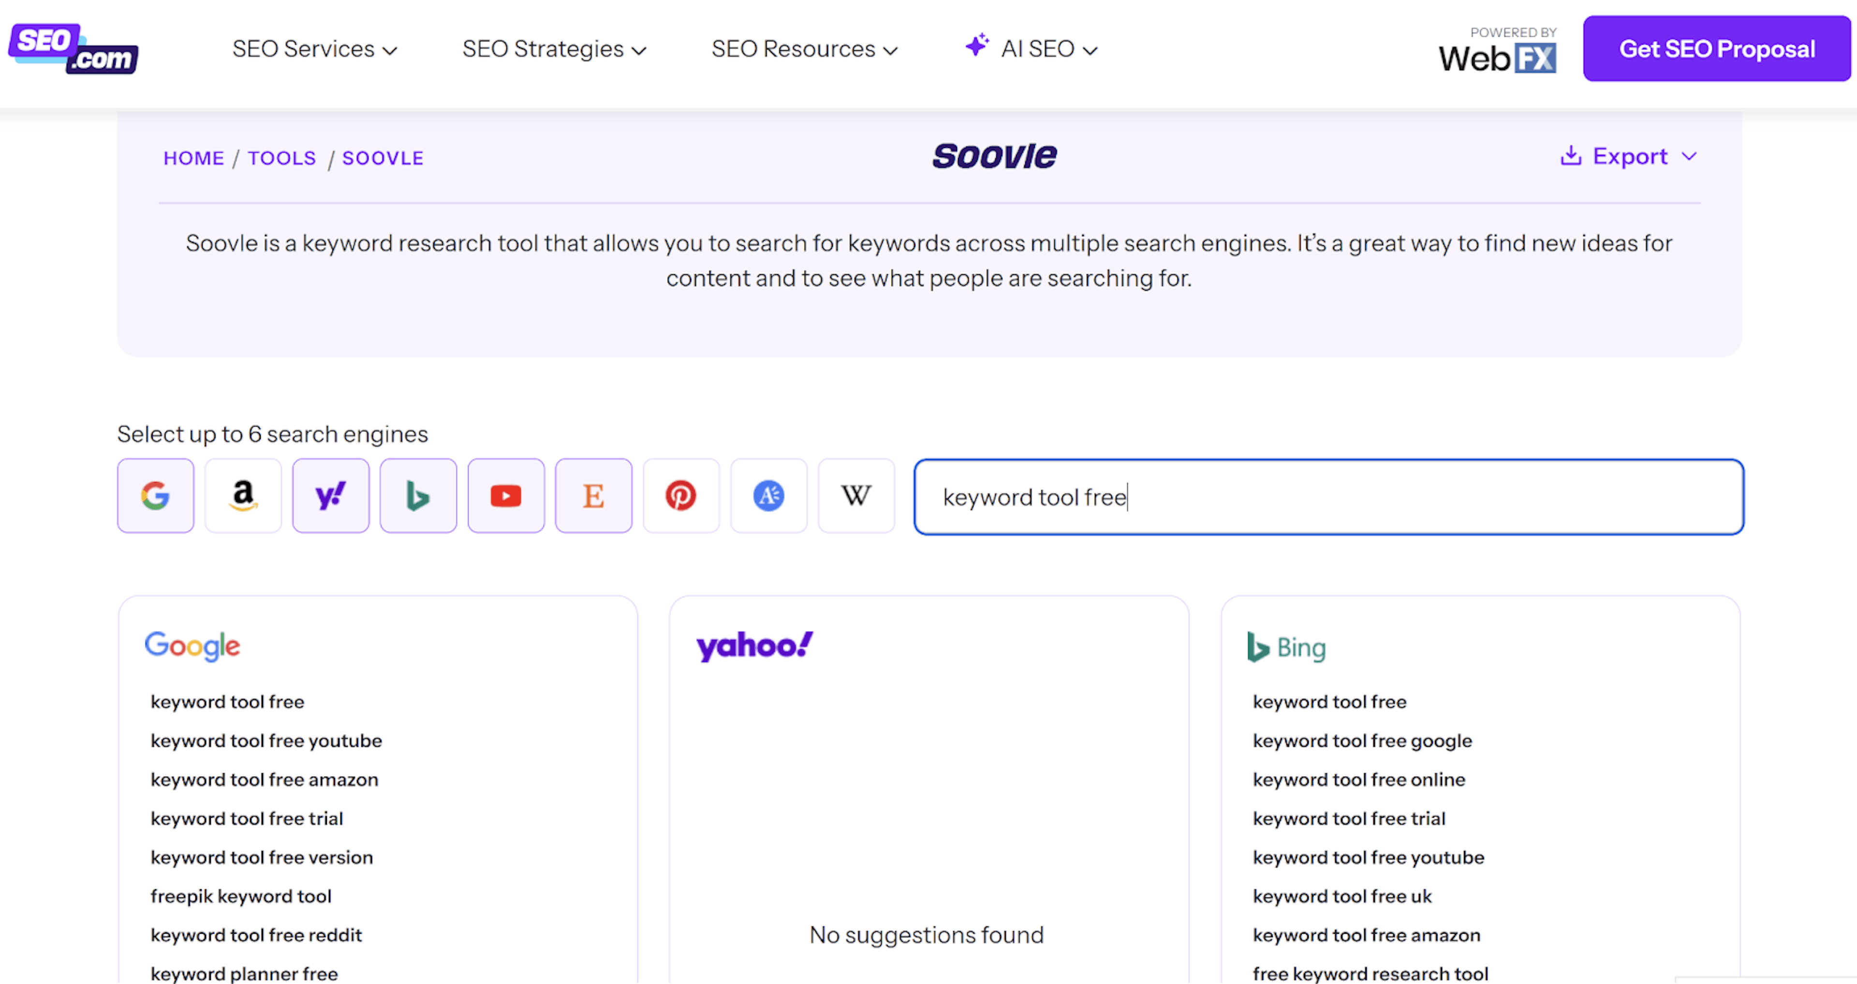Screen dimensions: 1857x984
Task: Open the SEO Services menu
Action: click(314, 49)
